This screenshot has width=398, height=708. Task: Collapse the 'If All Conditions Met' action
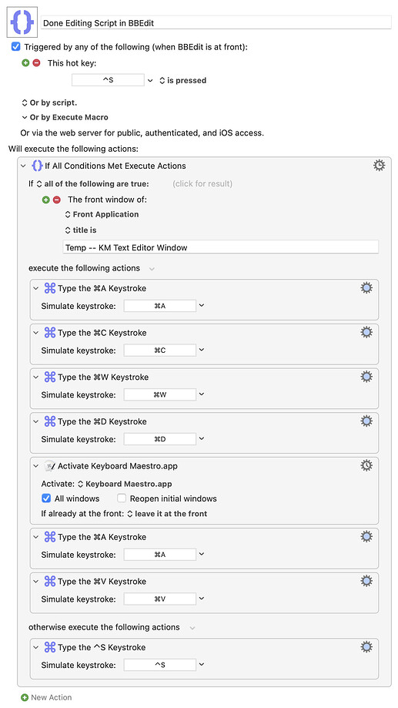tap(24, 166)
